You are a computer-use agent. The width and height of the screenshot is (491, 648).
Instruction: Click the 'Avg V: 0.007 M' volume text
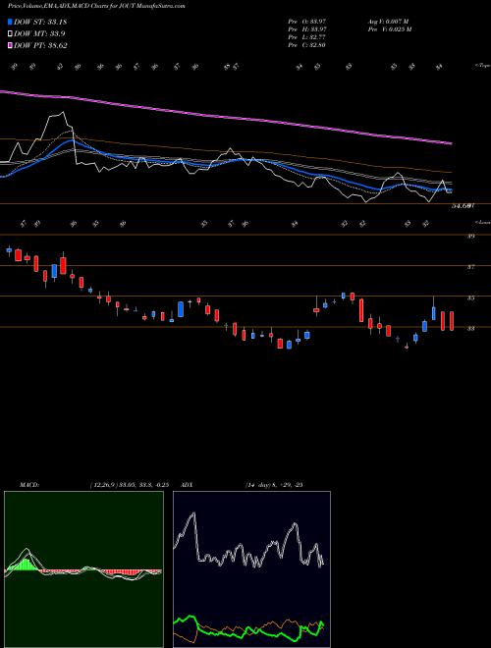[388, 22]
